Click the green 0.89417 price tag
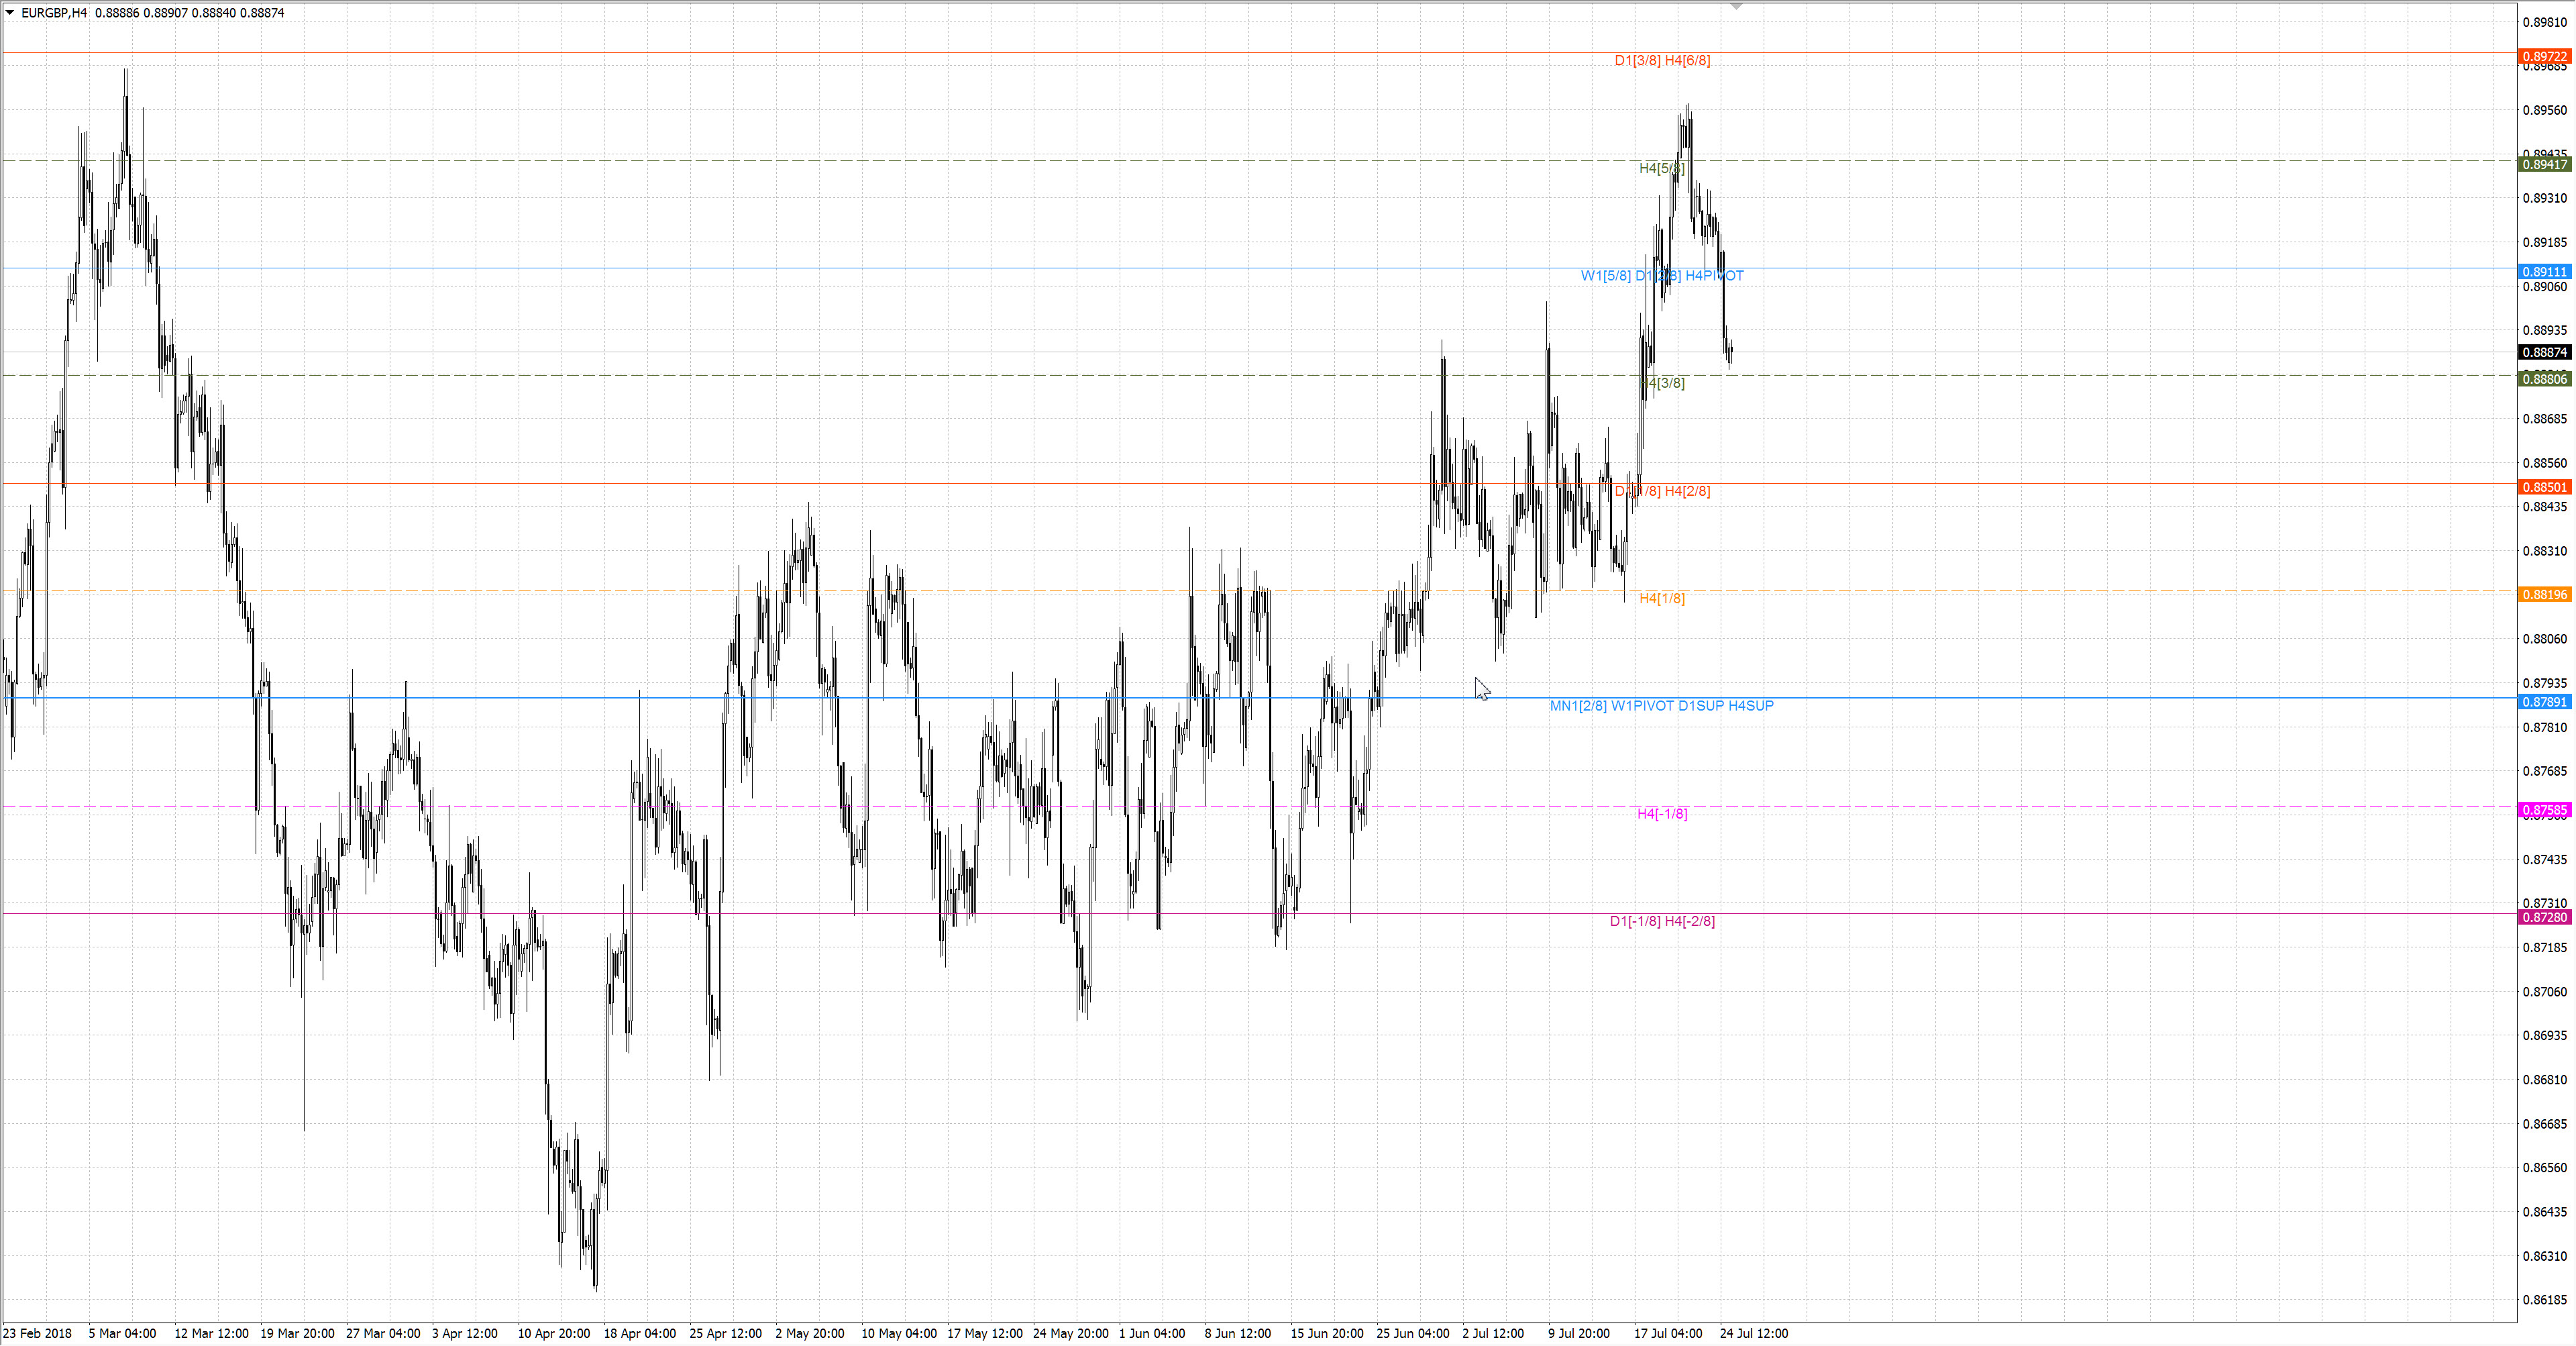This screenshot has width=2576, height=1346. click(2544, 165)
